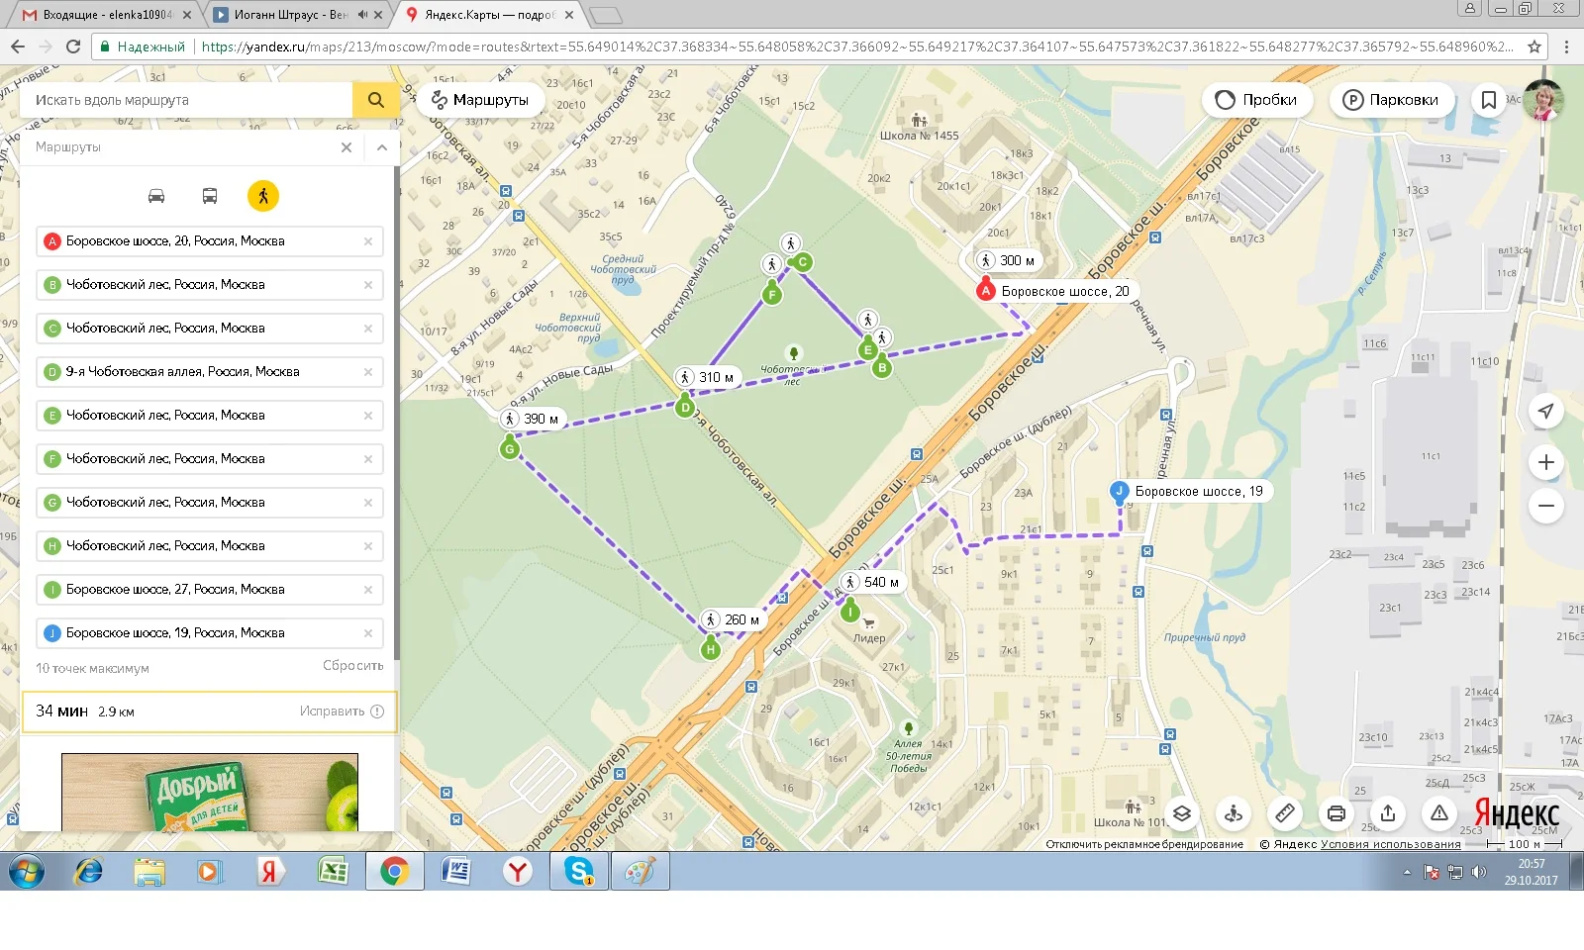
Task: Edit waypoint A Боровское шоссе, 20 field
Action: (x=210, y=241)
